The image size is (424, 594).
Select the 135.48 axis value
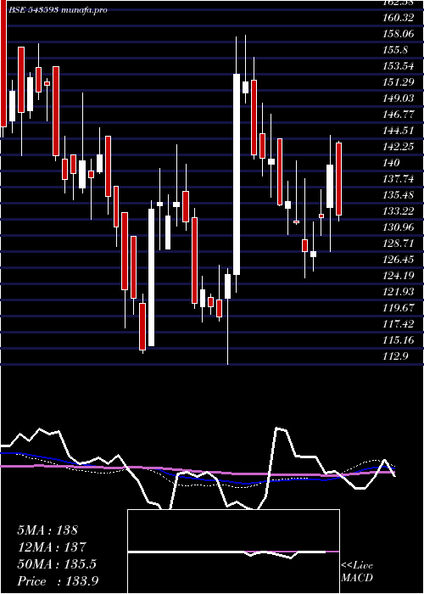399,195
